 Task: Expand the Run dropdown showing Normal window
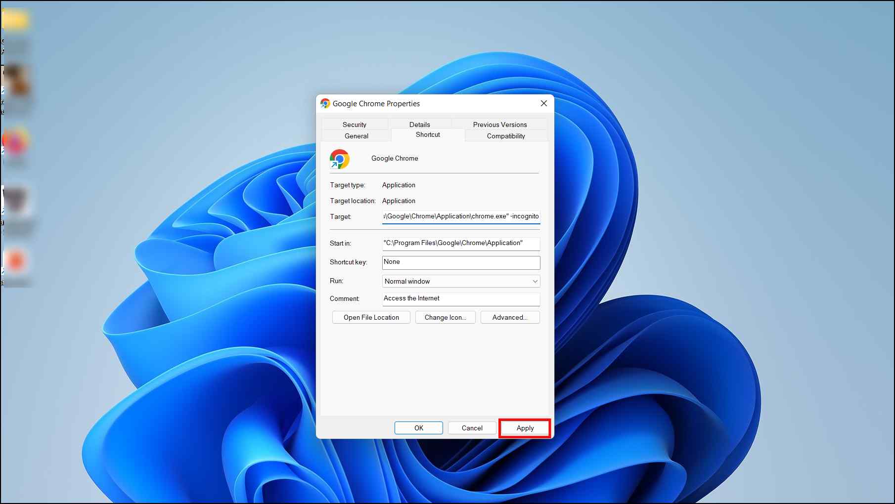click(461, 281)
